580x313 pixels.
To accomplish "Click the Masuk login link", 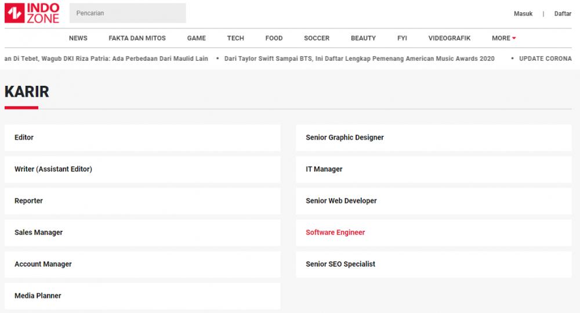I will point(523,14).
